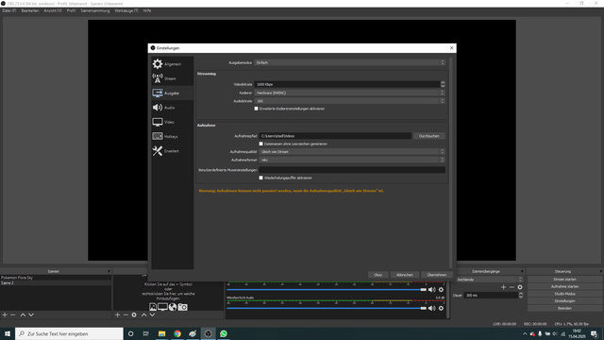Enable Wiederholungspuffer aktivieren checkbox
604x340 pixels.
click(261, 178)
